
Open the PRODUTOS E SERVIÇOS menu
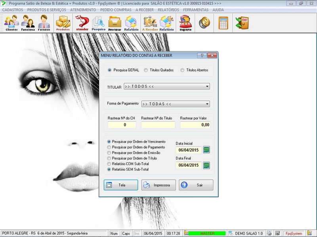(46, 10)
